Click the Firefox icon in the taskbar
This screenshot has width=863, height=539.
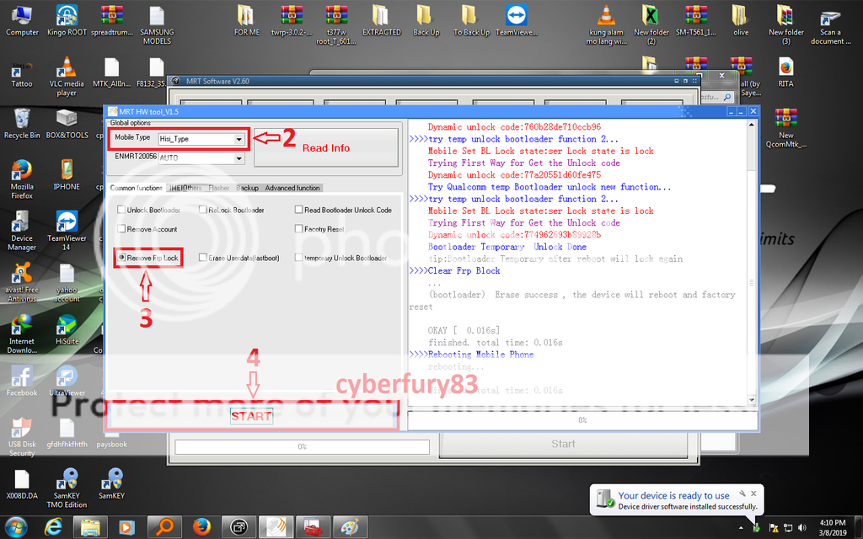tap(201, 527)
